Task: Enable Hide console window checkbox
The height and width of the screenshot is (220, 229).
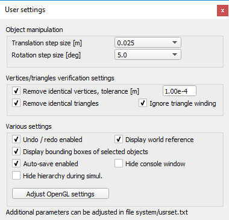Action: [119, 164]
